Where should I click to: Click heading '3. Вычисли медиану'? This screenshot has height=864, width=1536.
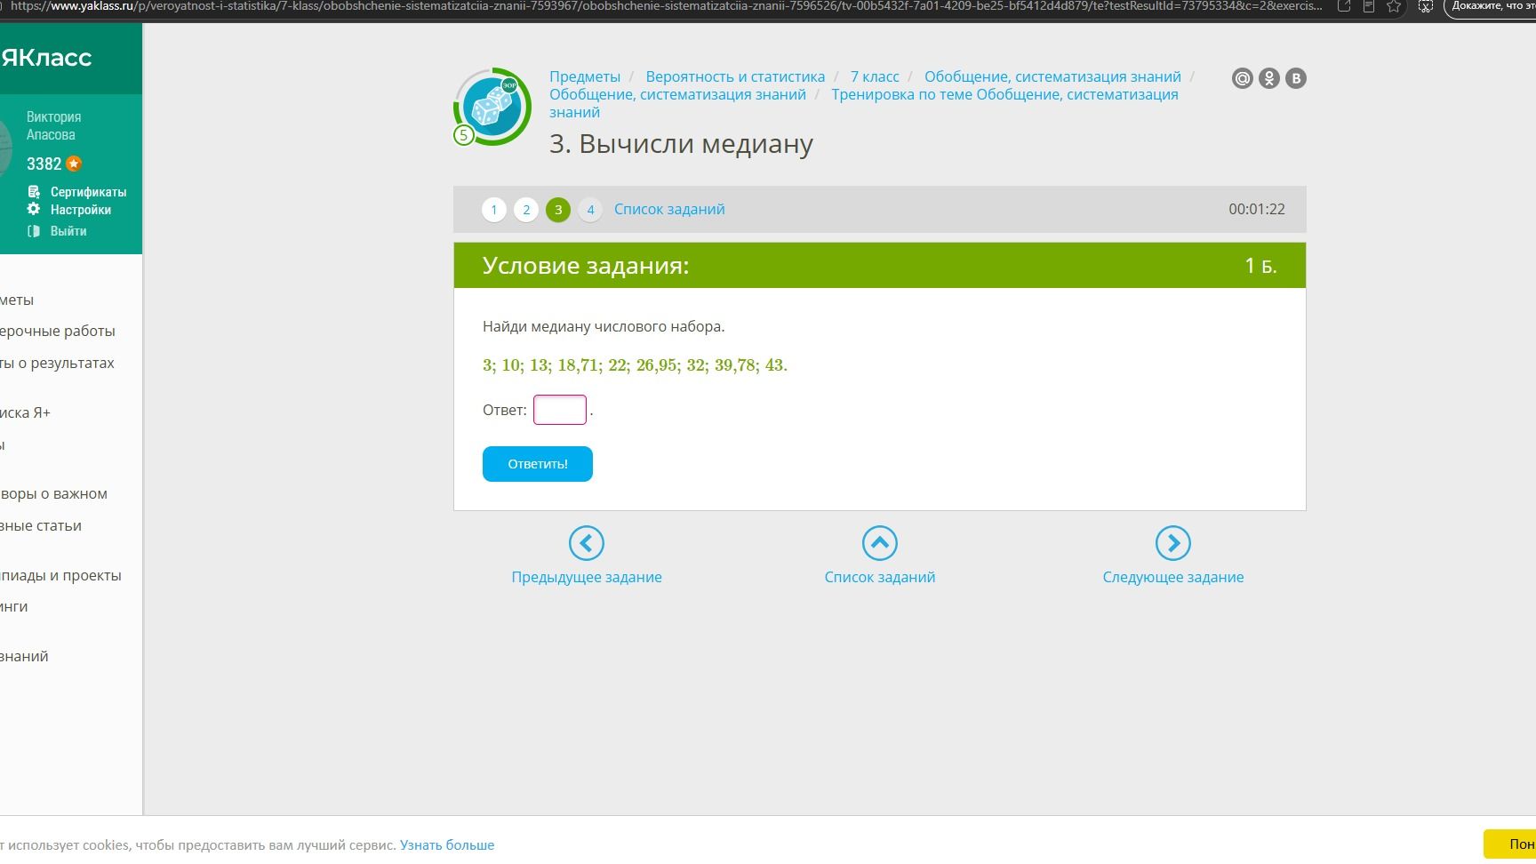(681, 144)
